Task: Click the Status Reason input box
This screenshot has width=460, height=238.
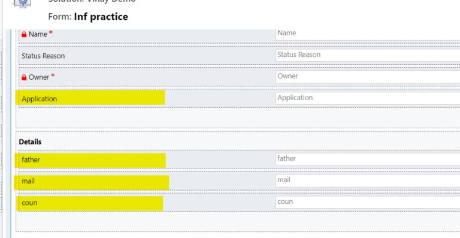Action: click(x=368, y=56)
